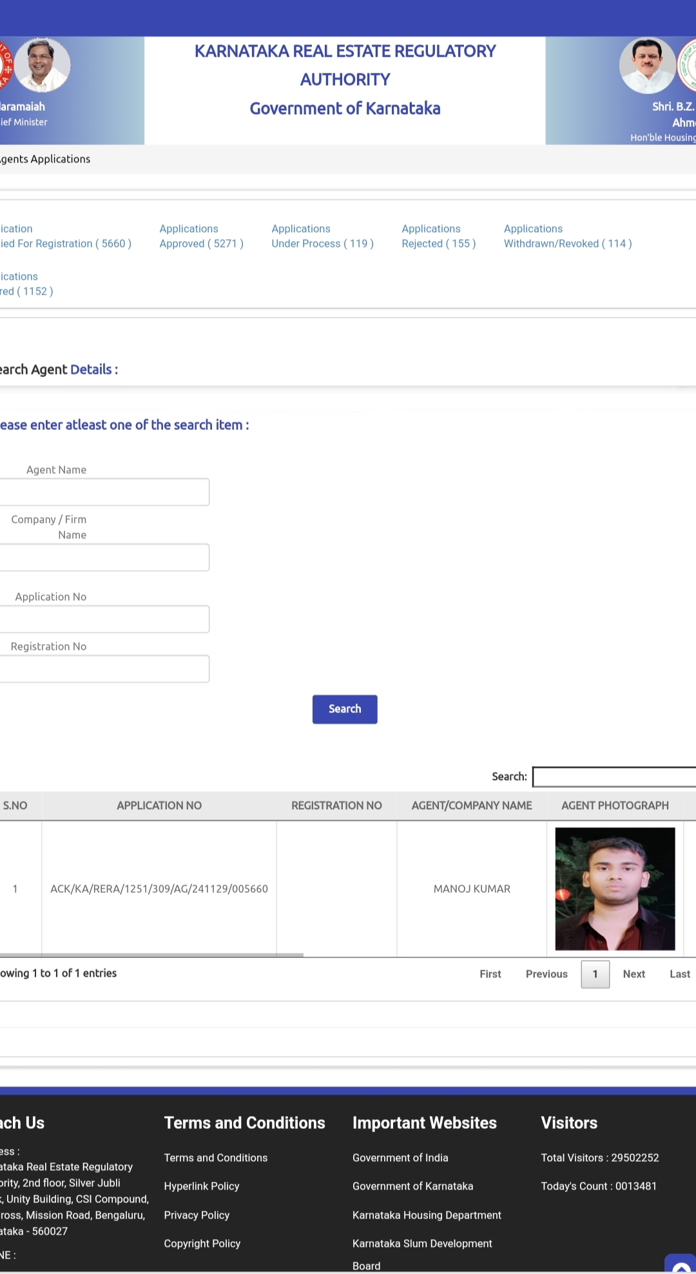This screenshot has height=1274, width=696.
Task: Click into the Registration No field
Action: pyautogui.click(x=103, y=669)
